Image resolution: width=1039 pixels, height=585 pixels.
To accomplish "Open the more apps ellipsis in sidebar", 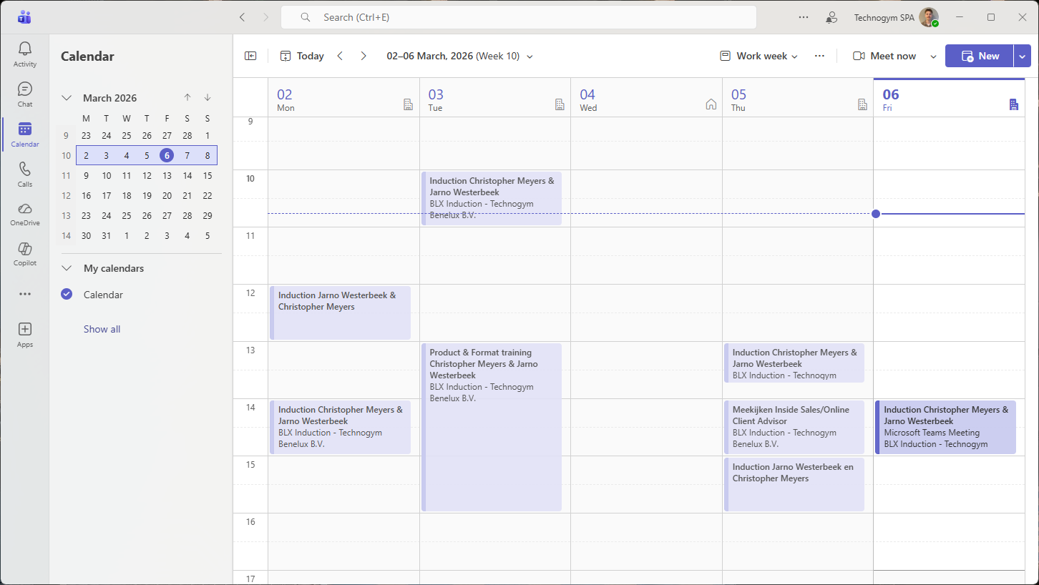I will (x=25, y=294).
